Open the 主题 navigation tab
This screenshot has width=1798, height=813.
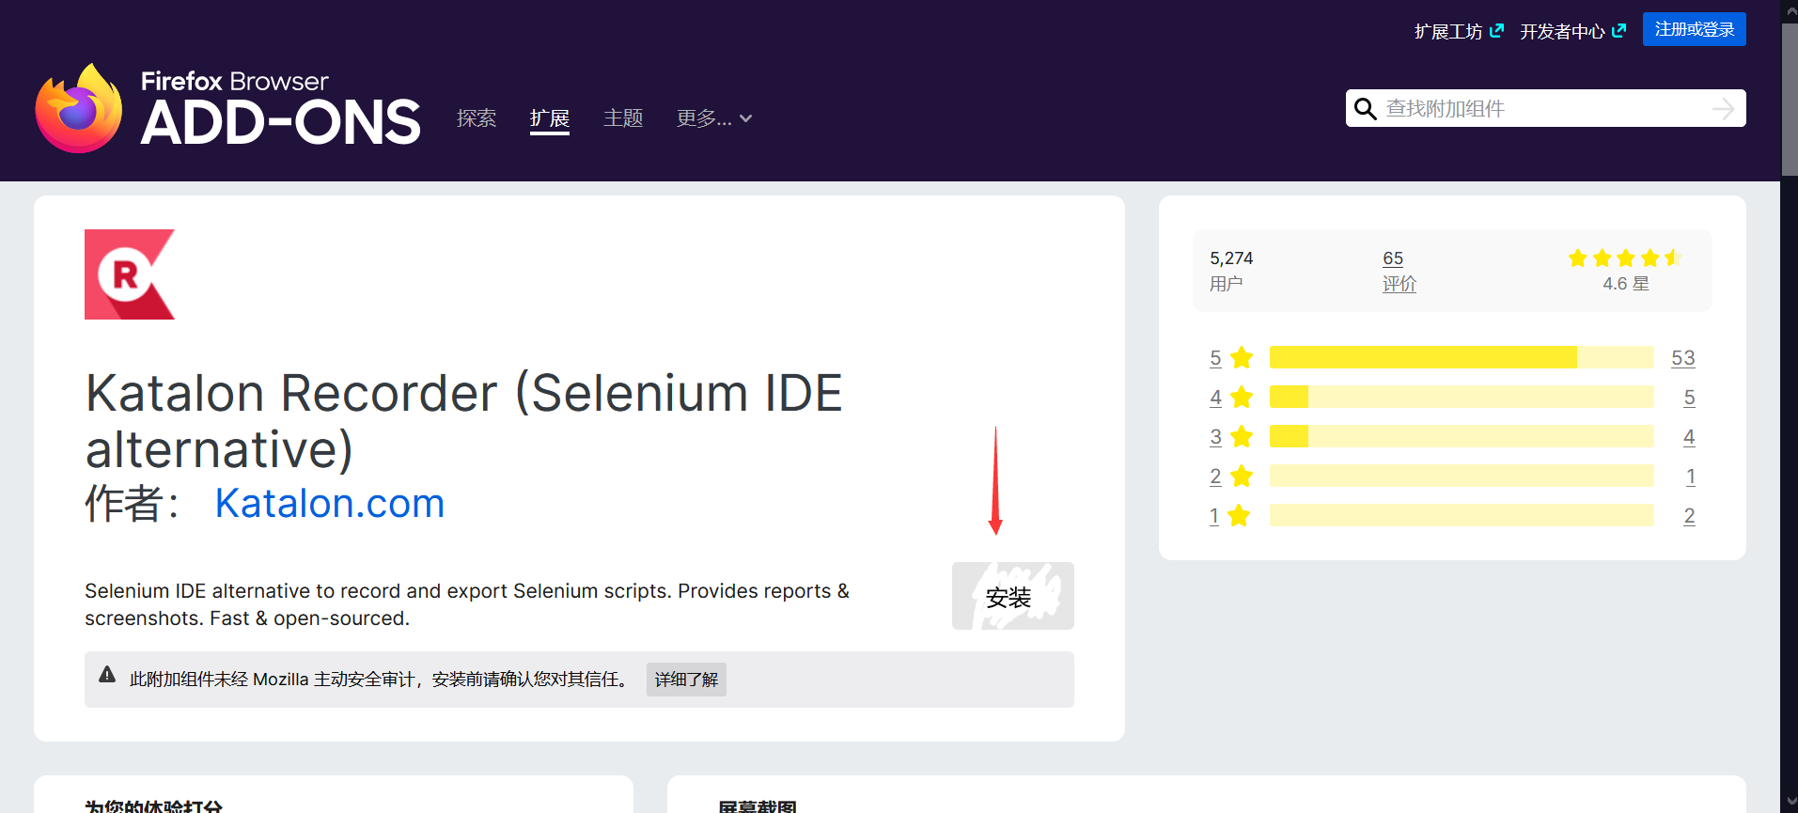(623, 118)
